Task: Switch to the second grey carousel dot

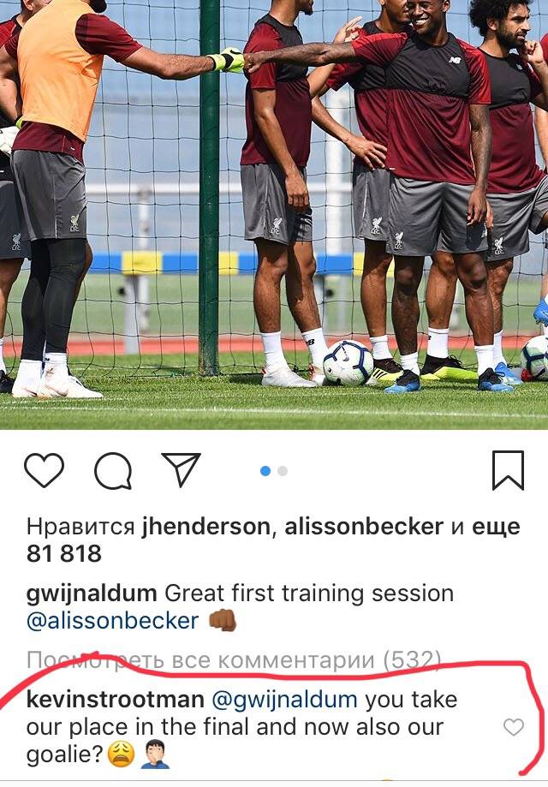Action: pos(283,471)
